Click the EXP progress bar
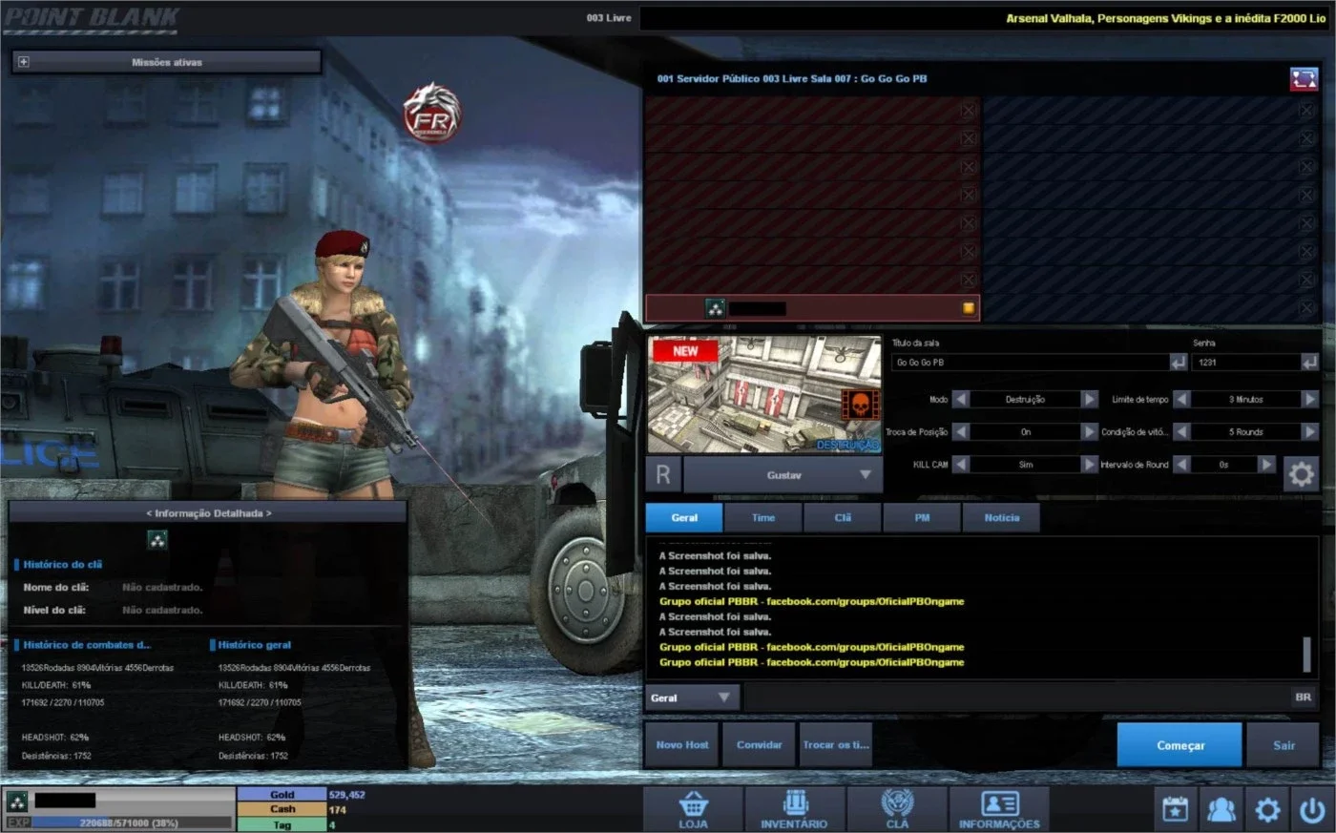The image size is (1336, 833). [x=131, y=822]
